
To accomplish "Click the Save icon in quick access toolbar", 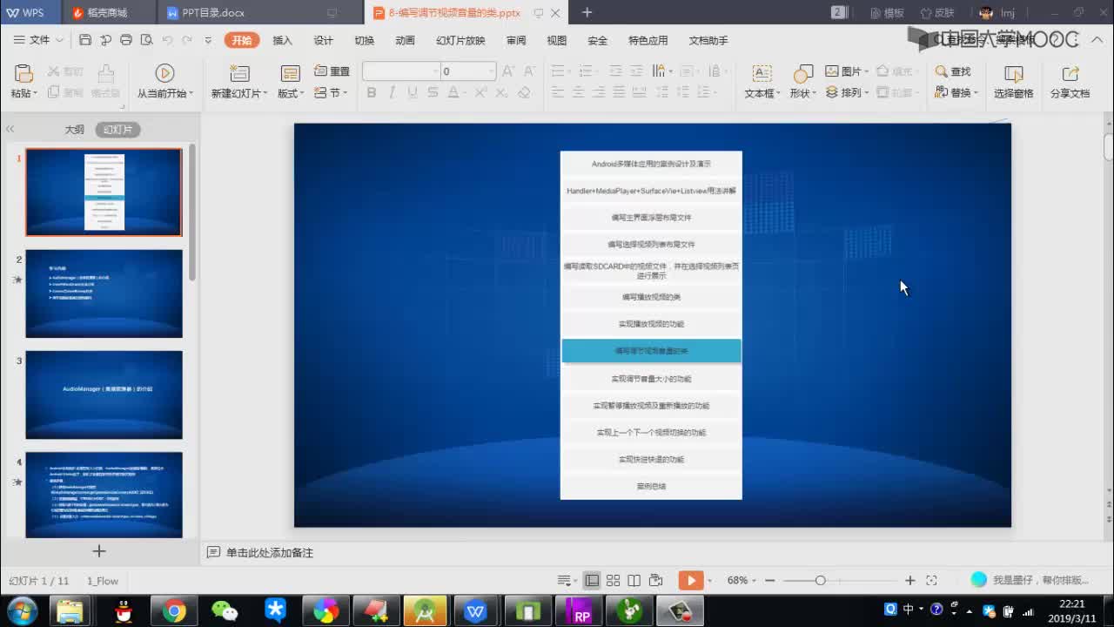I will point(84,40).
